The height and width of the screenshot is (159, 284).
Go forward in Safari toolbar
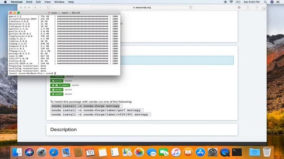coord(40,8)
